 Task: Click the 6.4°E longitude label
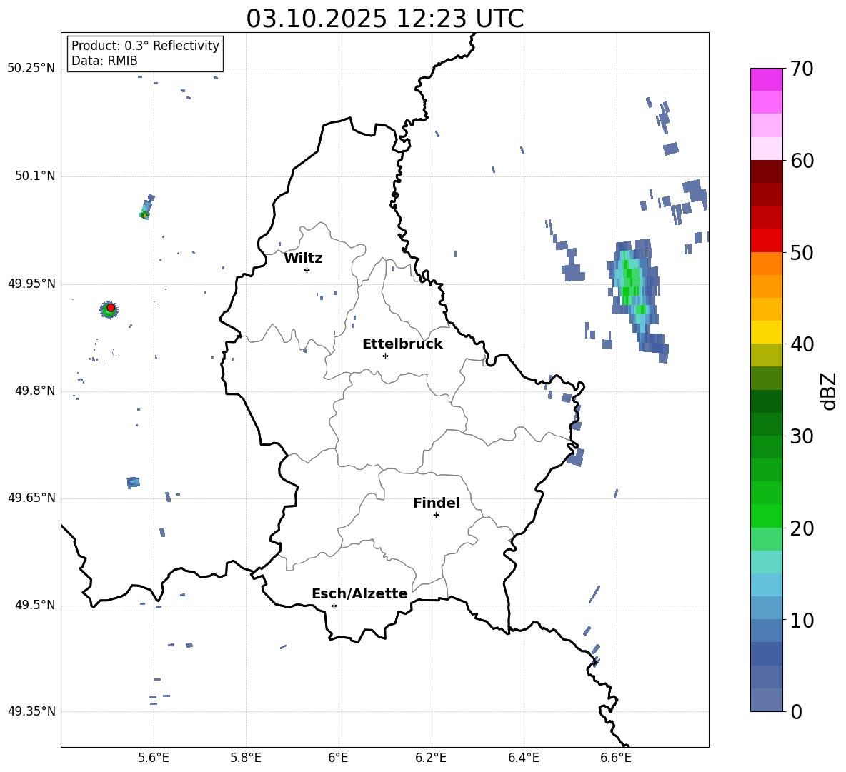coord(523,758)
